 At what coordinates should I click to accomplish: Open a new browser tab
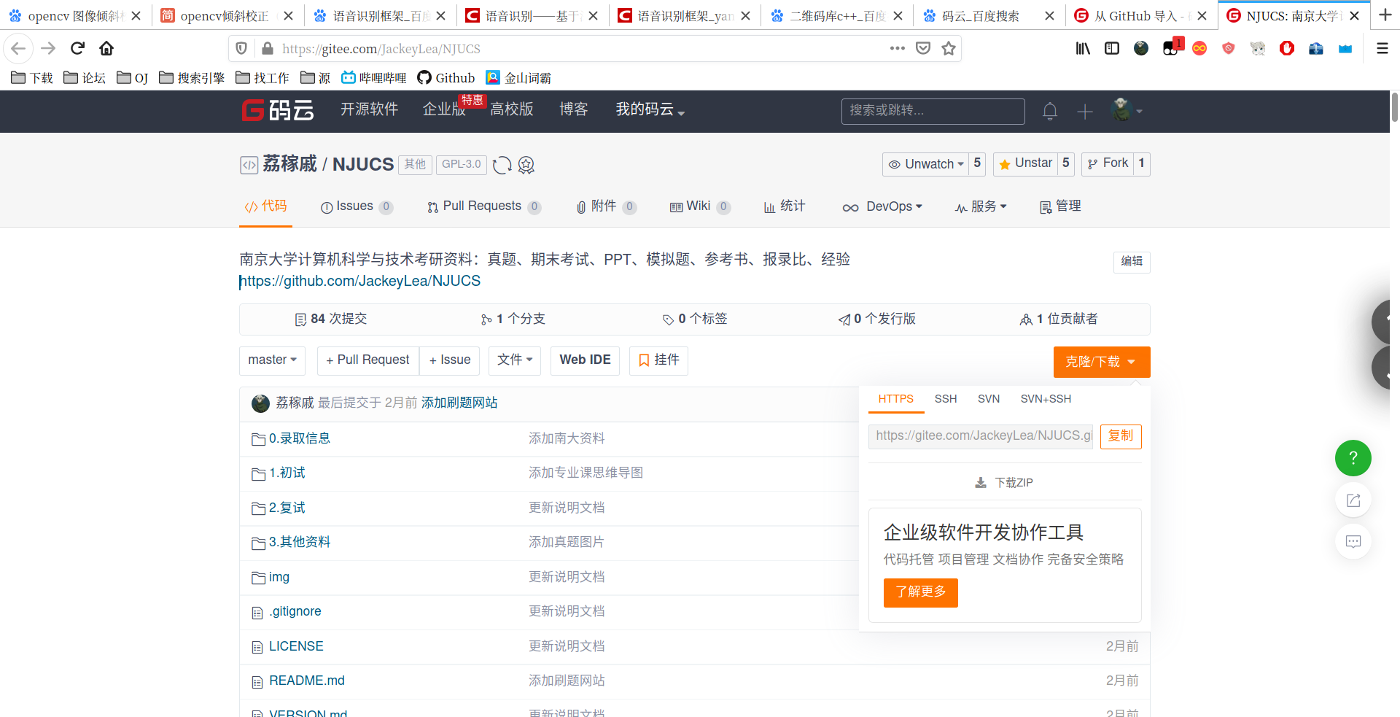click(x=1385, y=15)
